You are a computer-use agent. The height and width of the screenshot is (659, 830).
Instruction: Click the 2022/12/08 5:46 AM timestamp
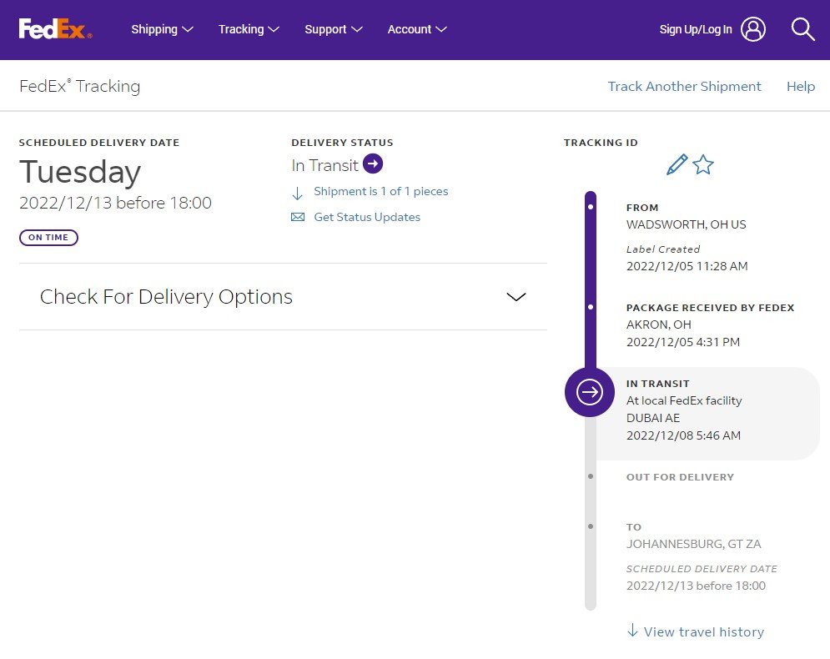pyautogui.click(x=684, y=435)
